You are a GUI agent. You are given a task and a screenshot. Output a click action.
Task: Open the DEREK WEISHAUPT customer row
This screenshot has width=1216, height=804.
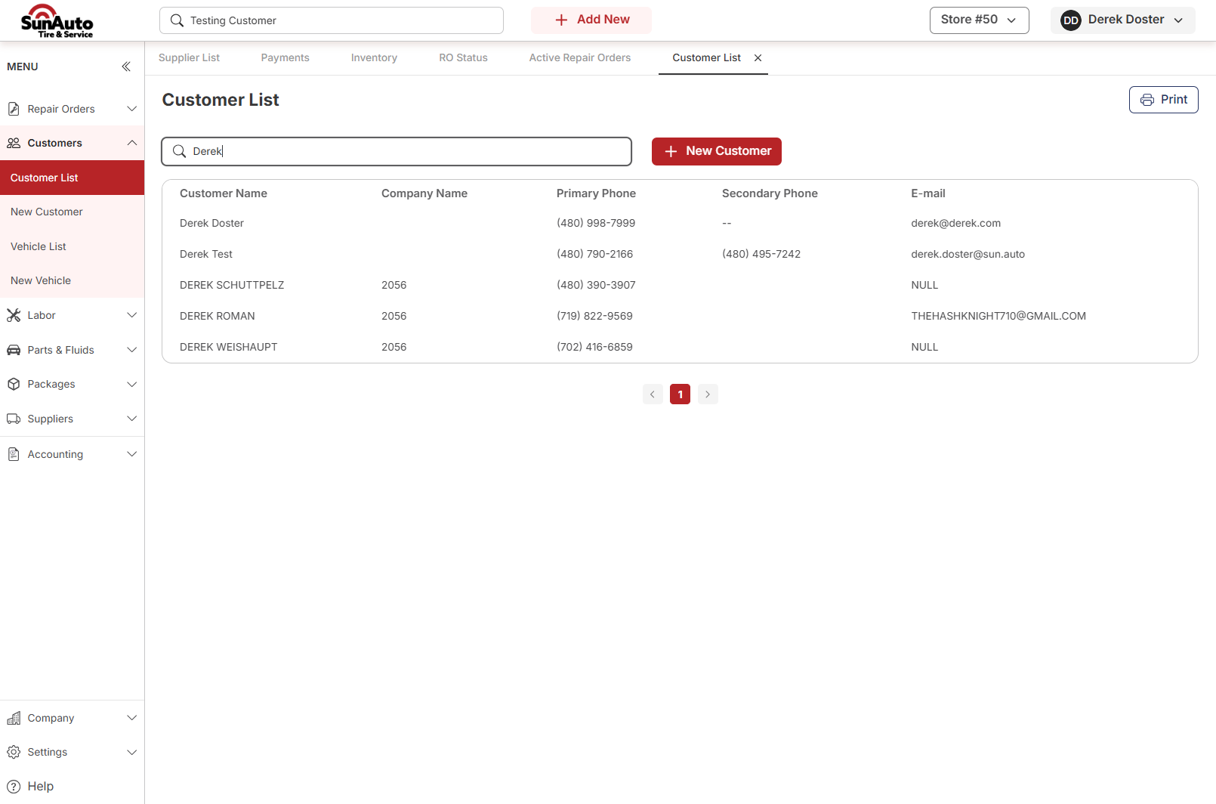click(680, 347)
